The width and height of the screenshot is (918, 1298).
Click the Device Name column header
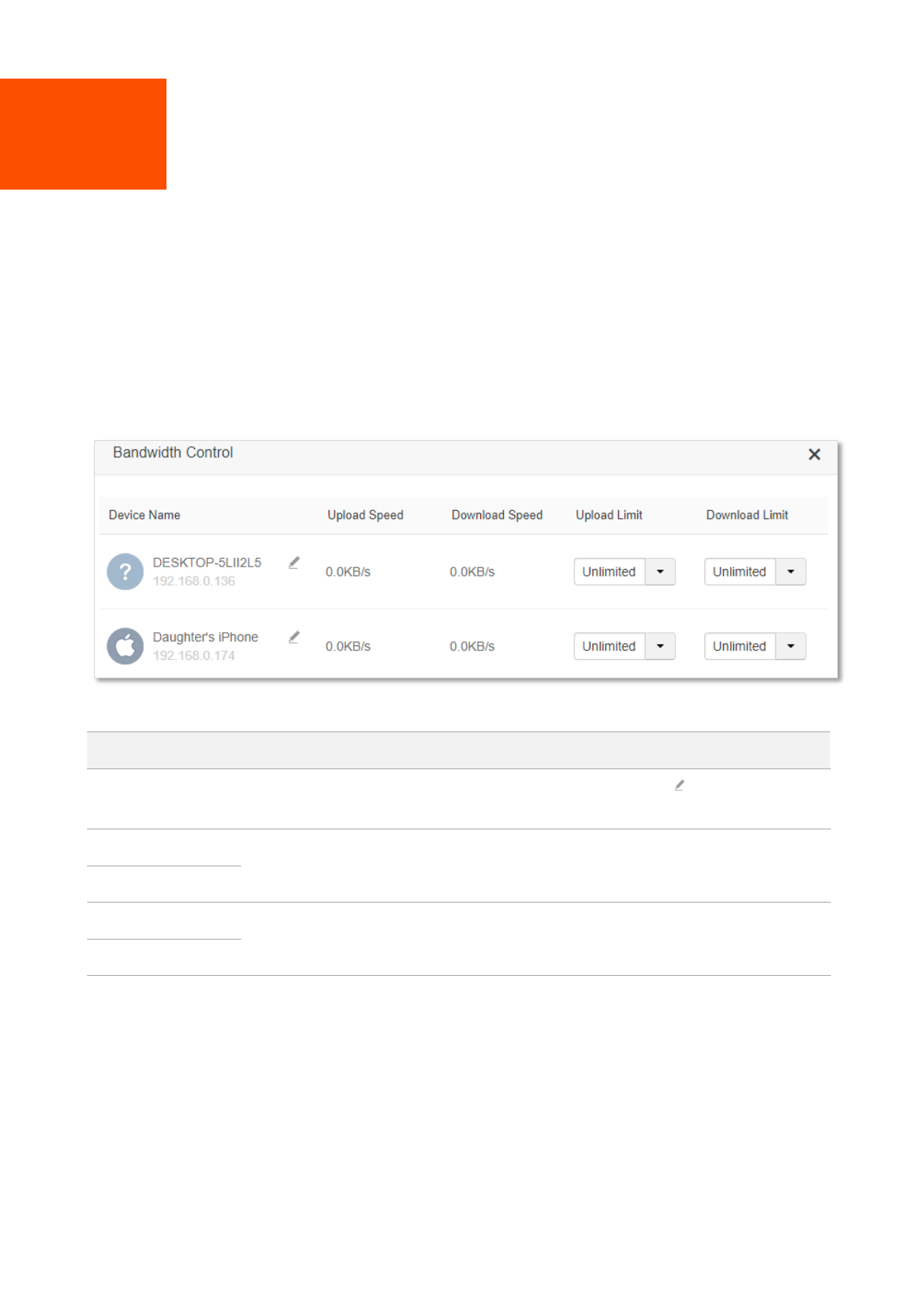coord(144,515)
